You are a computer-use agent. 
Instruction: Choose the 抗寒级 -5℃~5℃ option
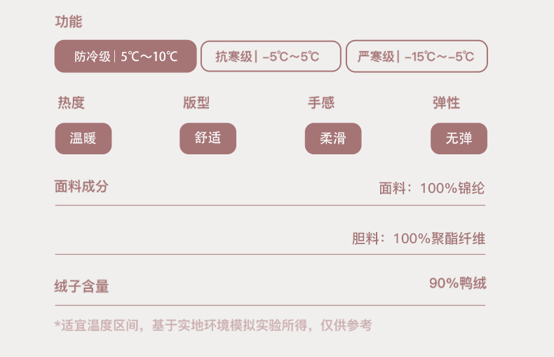[x=271, y=57]
